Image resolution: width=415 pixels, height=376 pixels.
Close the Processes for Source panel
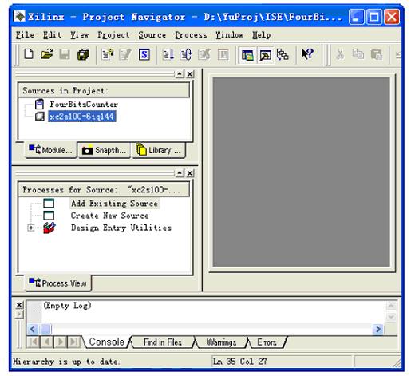pyautogui.click(x=190, y=173)
